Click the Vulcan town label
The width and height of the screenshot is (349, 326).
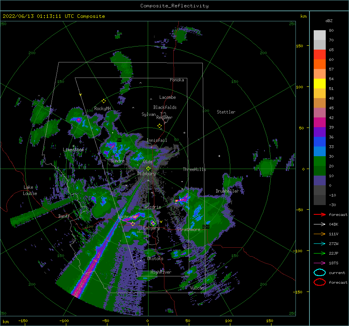[x=197, y=288]
